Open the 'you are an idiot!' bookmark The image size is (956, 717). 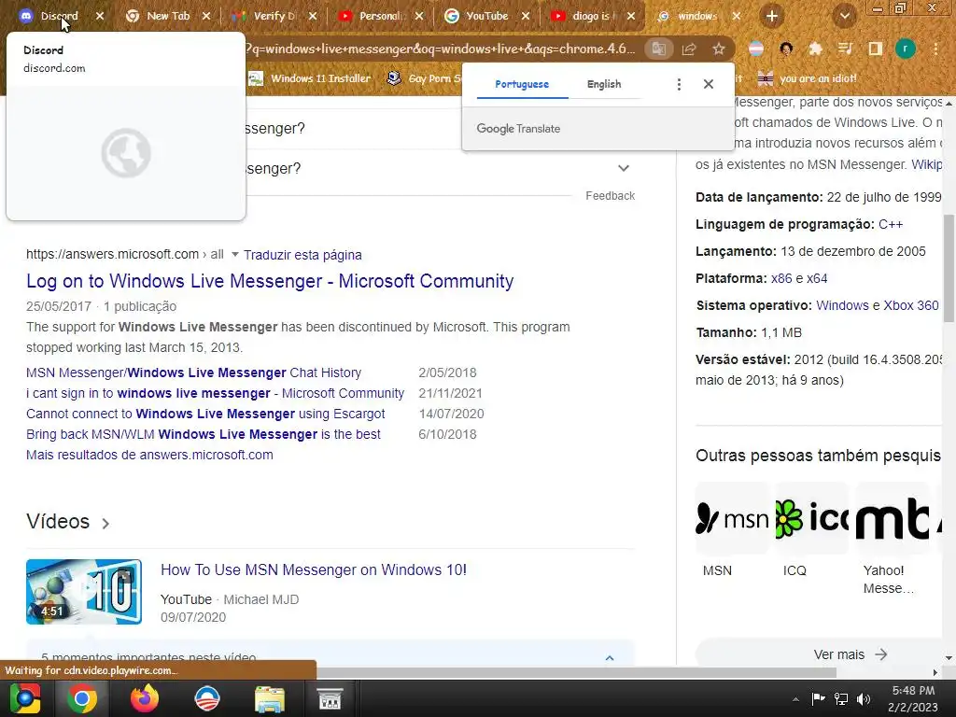pos(806,78)
